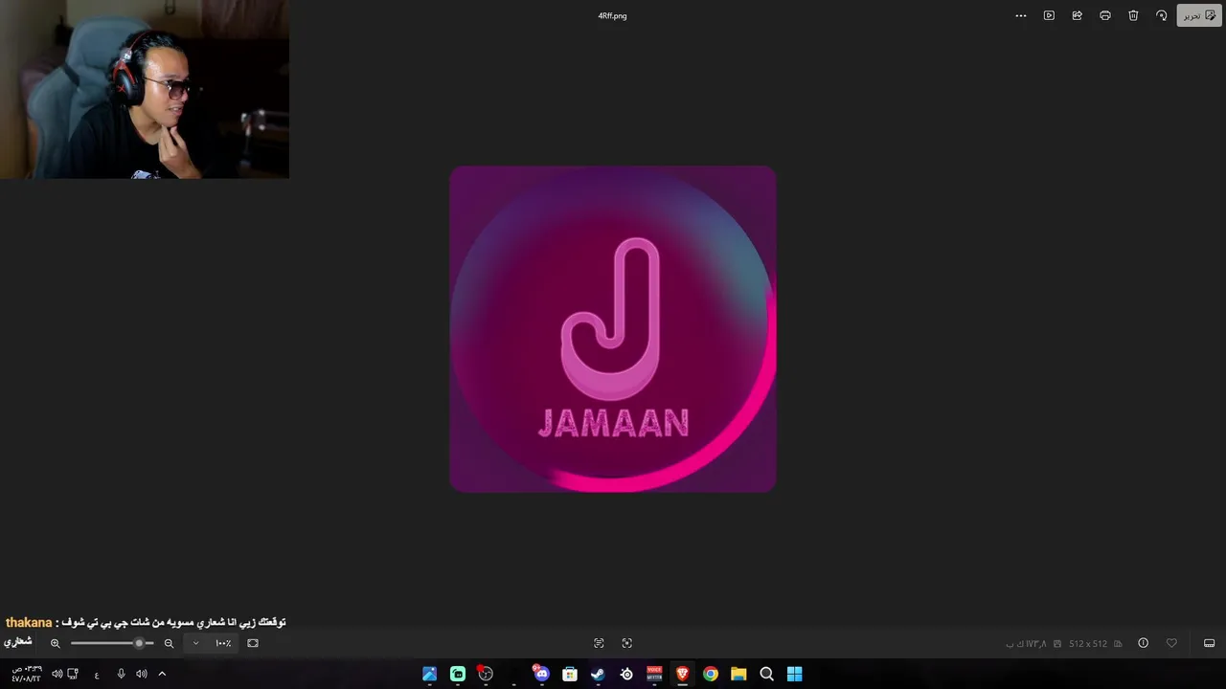
Task: Toggle the filmstrip view icon
Action: click(1209, 643)
